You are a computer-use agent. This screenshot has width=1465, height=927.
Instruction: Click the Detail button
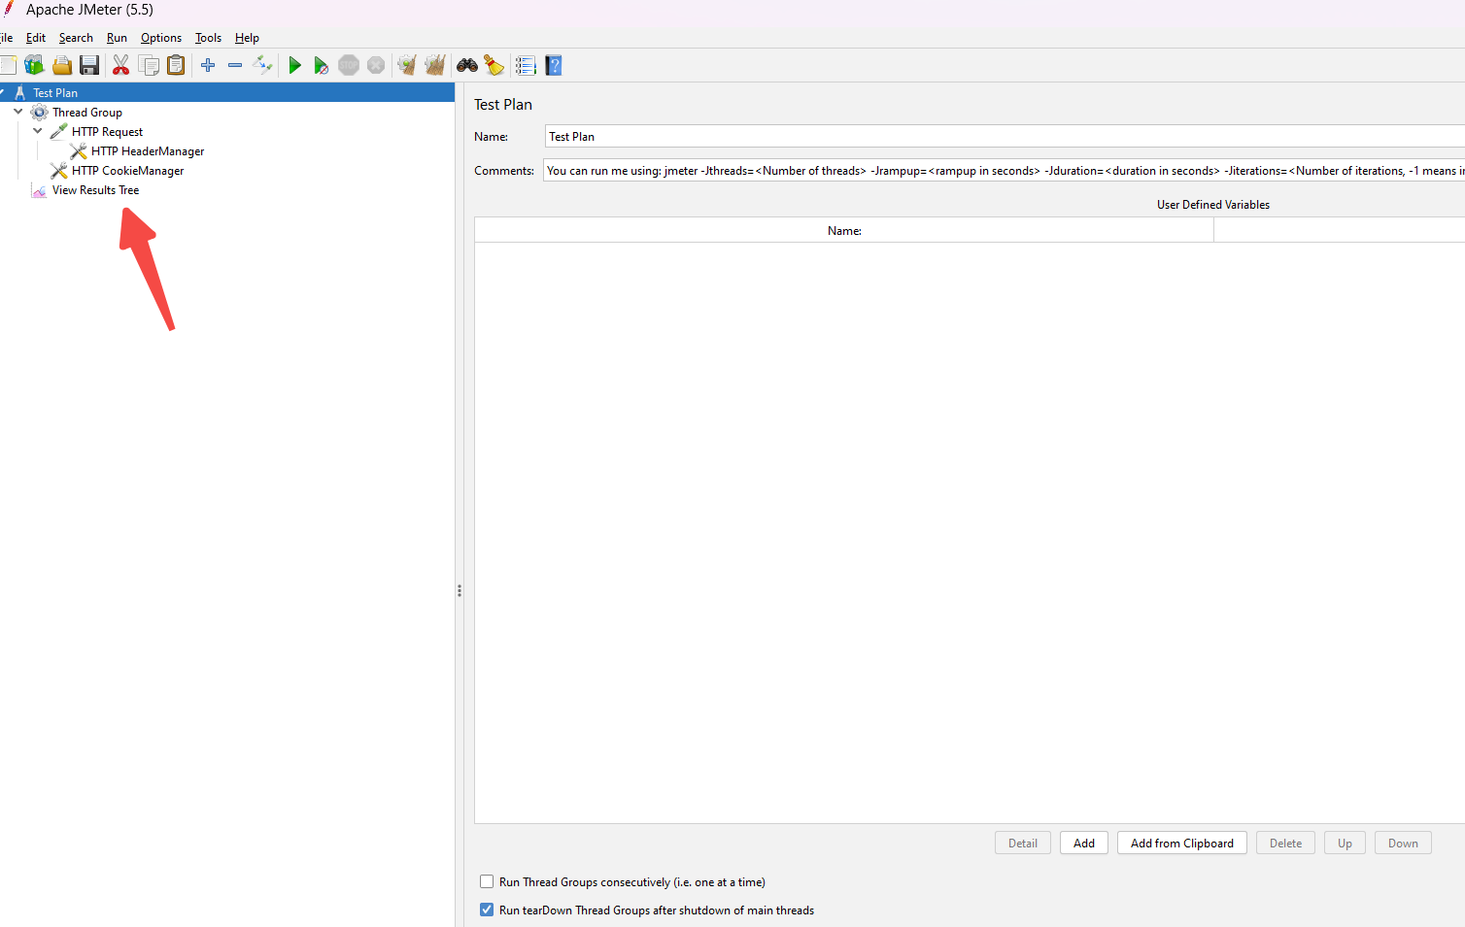coord(1023,843)
